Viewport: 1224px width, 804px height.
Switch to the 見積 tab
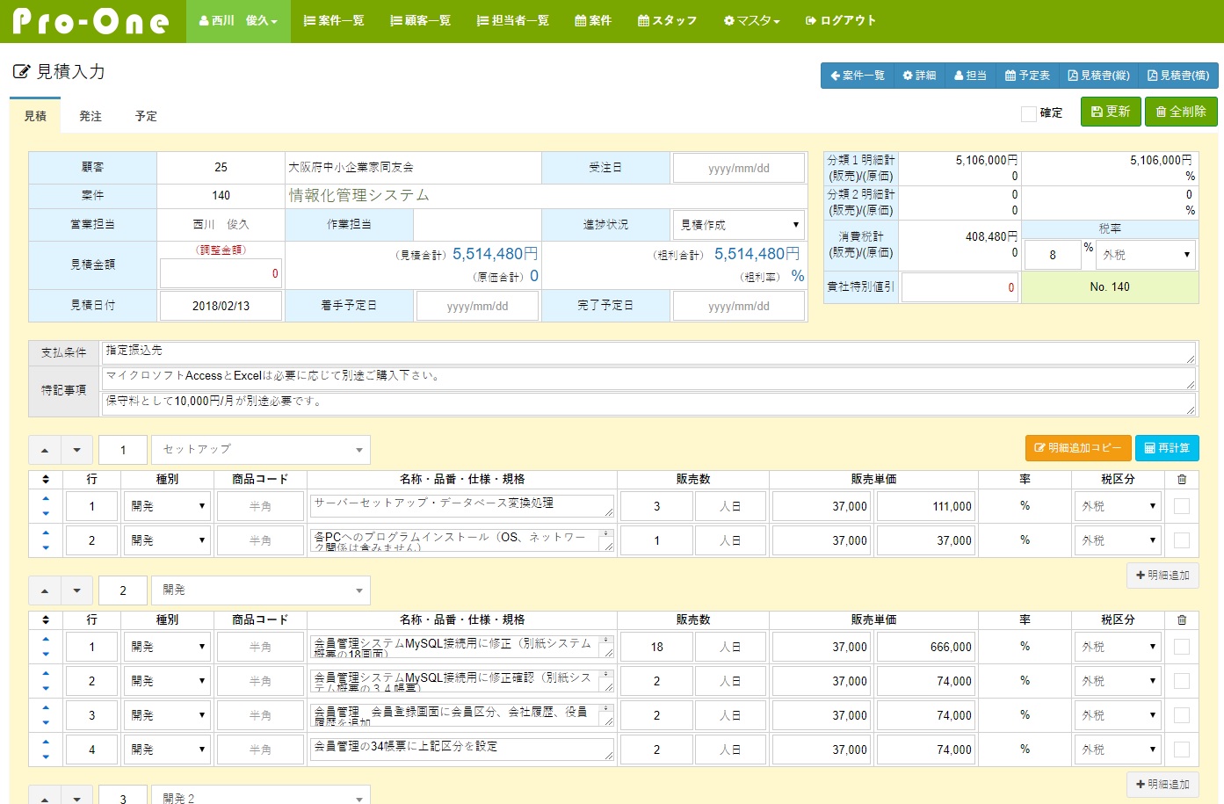(x=35, y=116)
